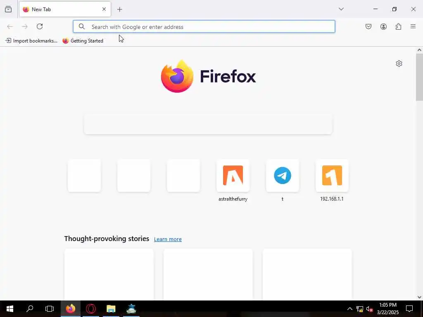Click the Firefox taskbar icon
423x317 pixels.
tap(71, 309)
